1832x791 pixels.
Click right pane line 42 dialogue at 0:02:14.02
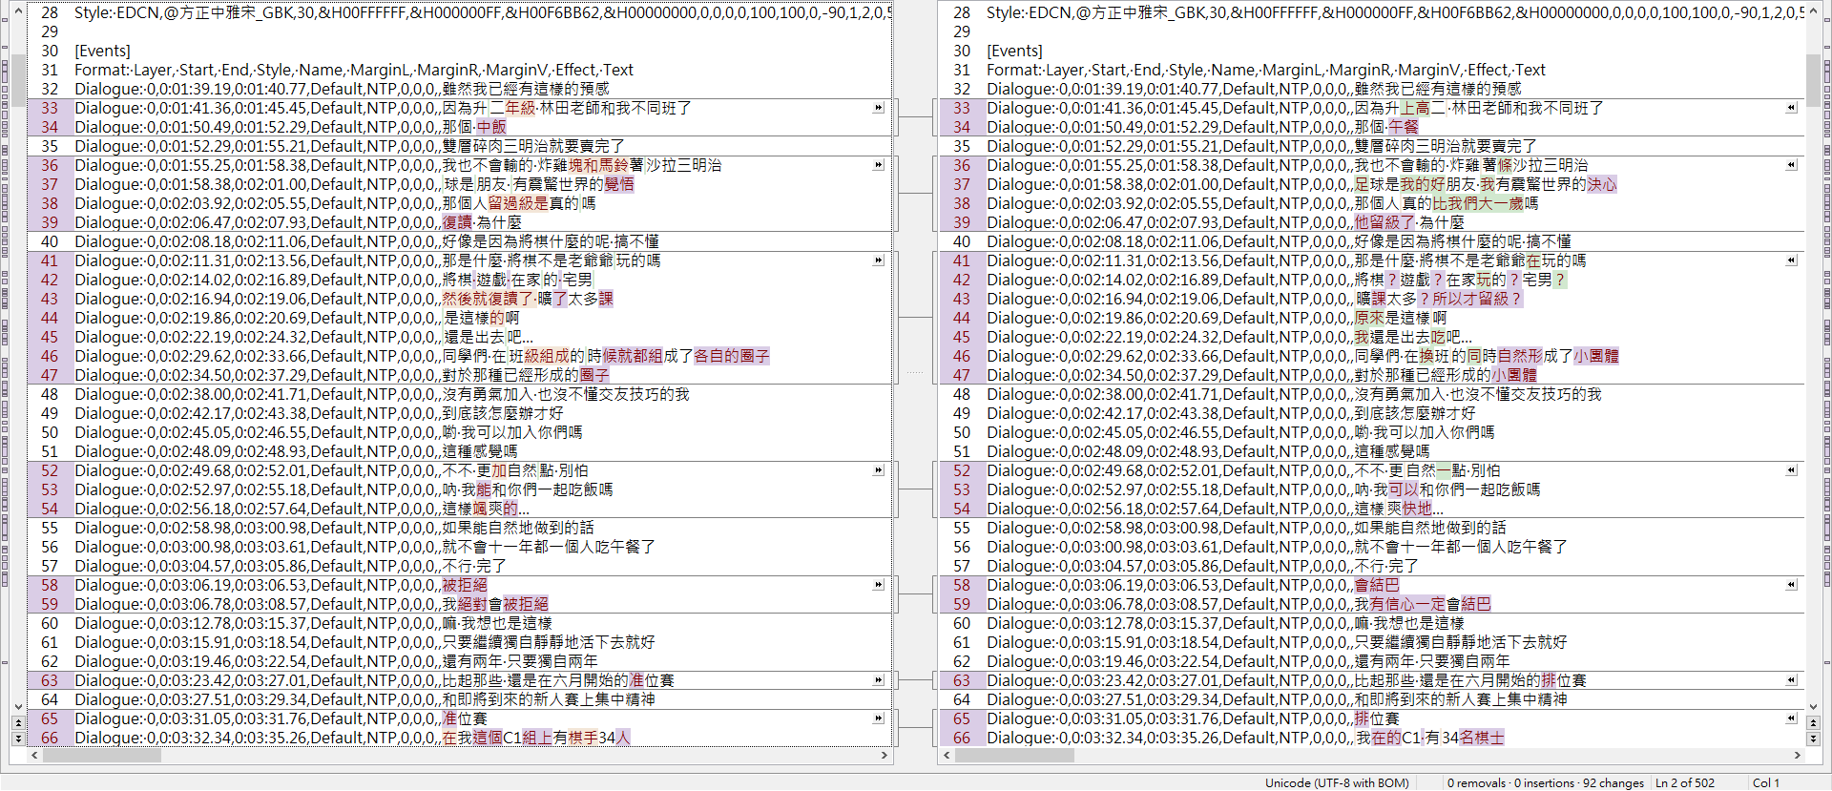[1276, 280]
